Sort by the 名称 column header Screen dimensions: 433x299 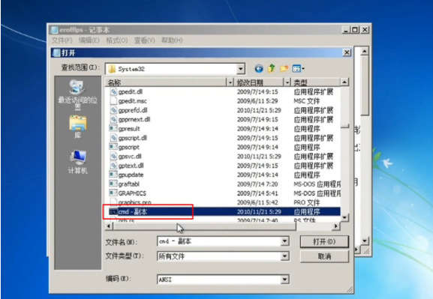(x=166, y=82)
